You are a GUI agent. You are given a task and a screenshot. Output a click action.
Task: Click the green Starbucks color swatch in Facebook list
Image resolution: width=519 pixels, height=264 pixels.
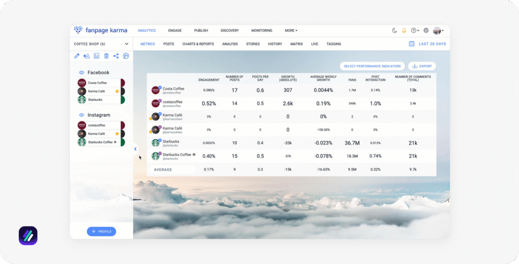[123, 100]
